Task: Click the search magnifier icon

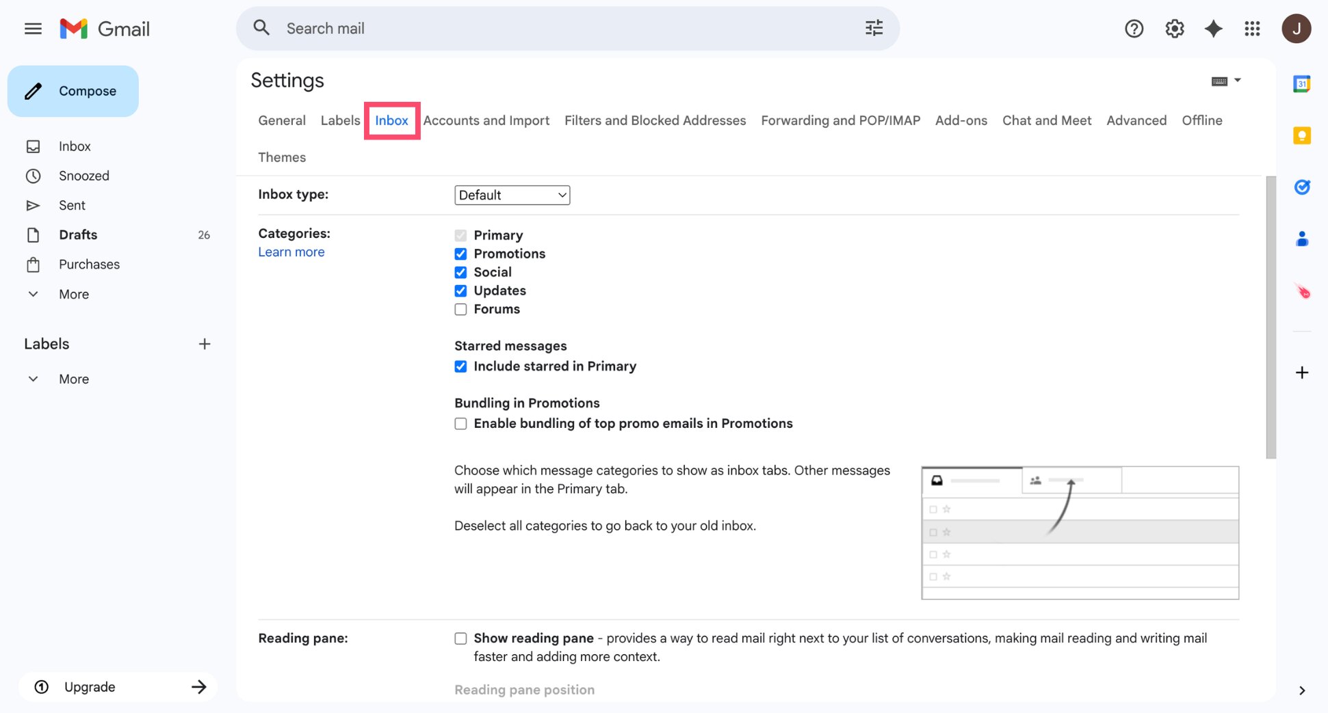Action: [x=261, y=28]
